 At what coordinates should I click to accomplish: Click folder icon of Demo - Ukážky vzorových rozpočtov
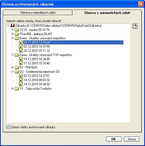17,38
